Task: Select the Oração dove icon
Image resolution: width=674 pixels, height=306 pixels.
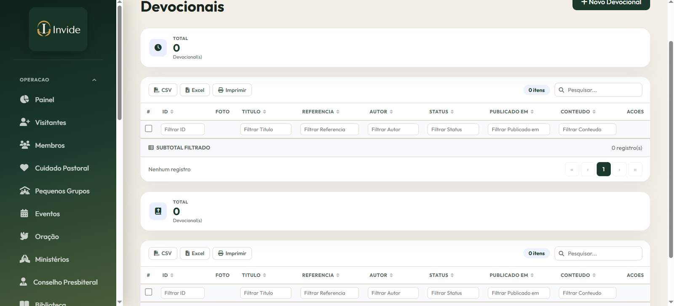Action: [24, 236]
